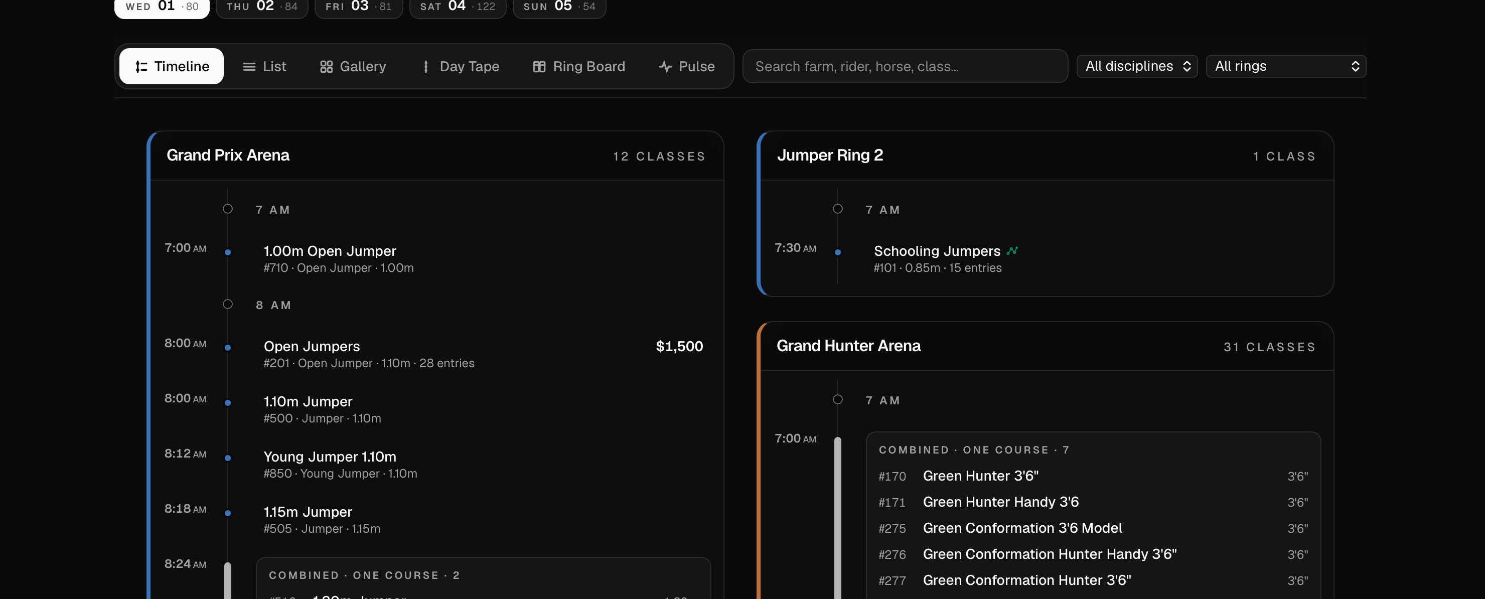Select Green Hunter 3'6" class #170
Viewport: 1485px width, 599px height.
(x=1093, y=476)
